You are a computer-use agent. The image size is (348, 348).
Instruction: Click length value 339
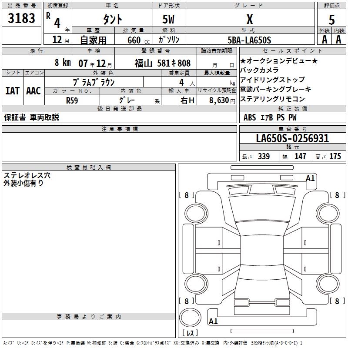coord(264,156)
